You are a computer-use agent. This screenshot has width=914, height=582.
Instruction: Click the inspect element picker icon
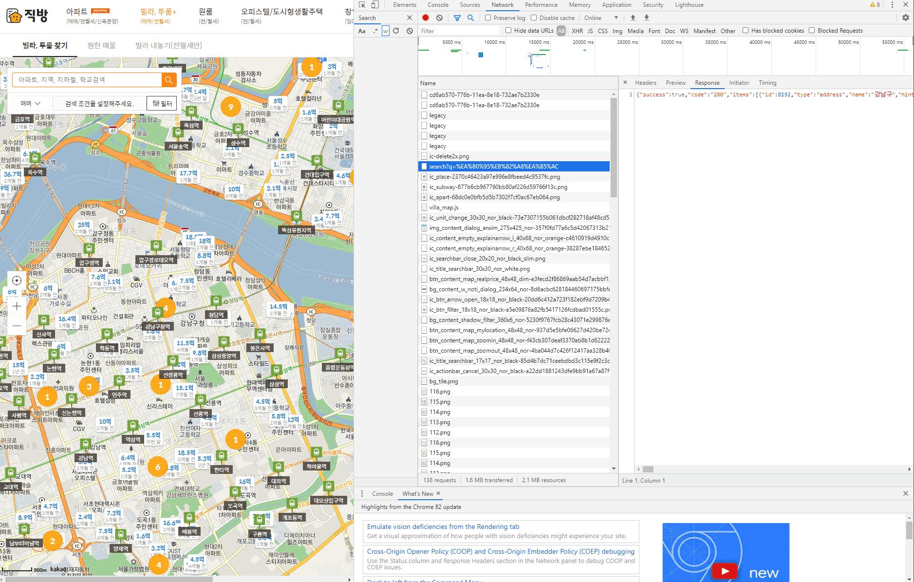tap(362, 5)
